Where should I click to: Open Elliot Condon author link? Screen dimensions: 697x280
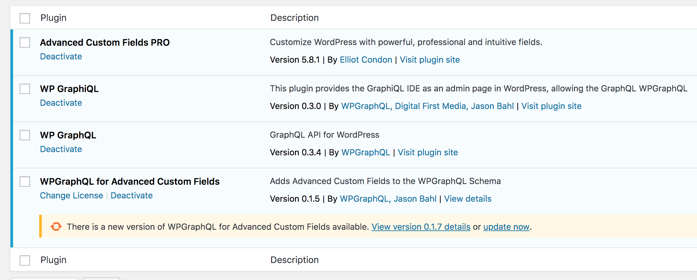[366, 60]
